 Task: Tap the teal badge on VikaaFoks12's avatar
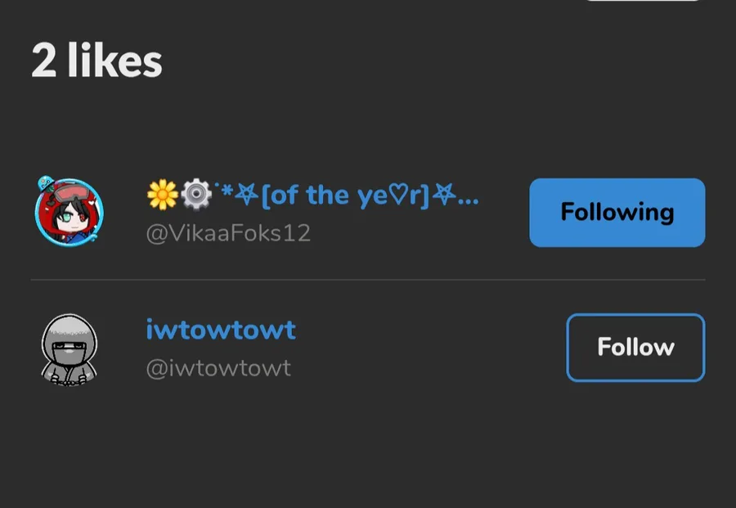click(46, 182)
